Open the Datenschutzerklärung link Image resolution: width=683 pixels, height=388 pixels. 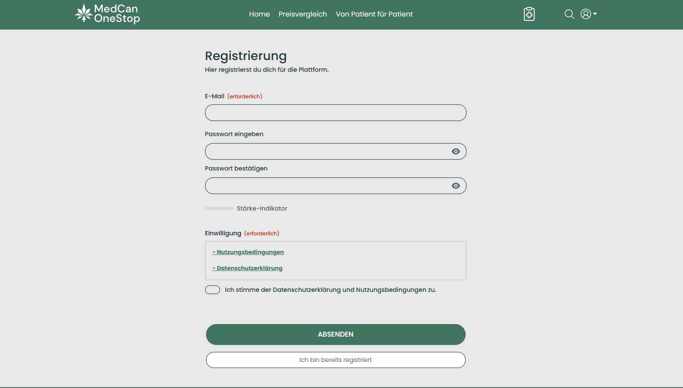[x=247, y=268]
